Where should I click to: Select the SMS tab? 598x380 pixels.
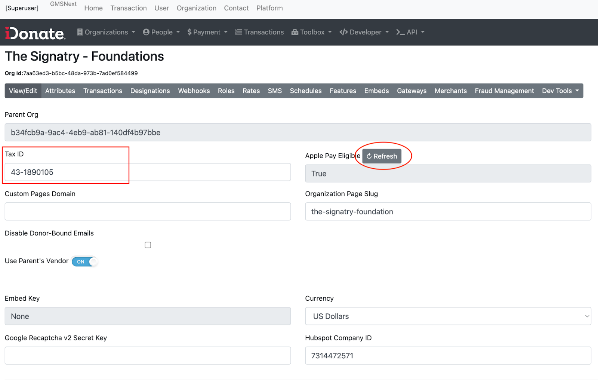(x=275, y=91)
